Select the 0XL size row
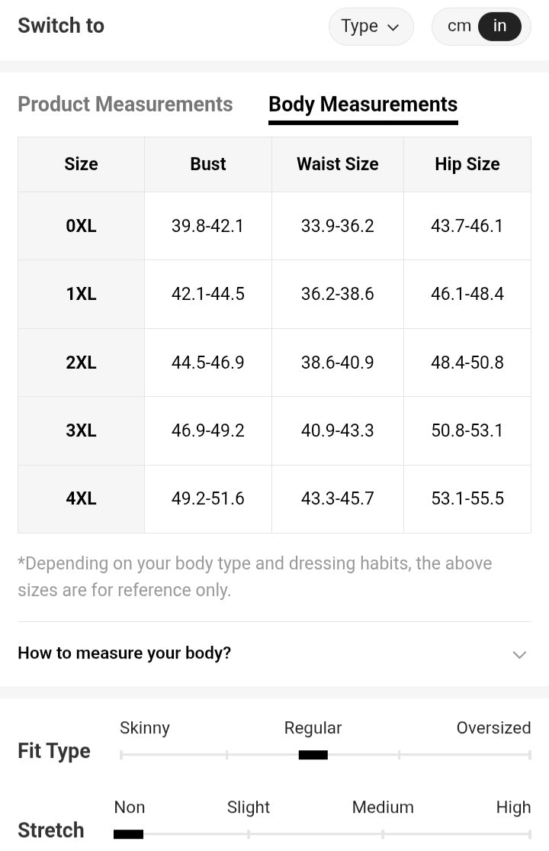This screenshot has height=851, width=549. (x=81, y=226)
